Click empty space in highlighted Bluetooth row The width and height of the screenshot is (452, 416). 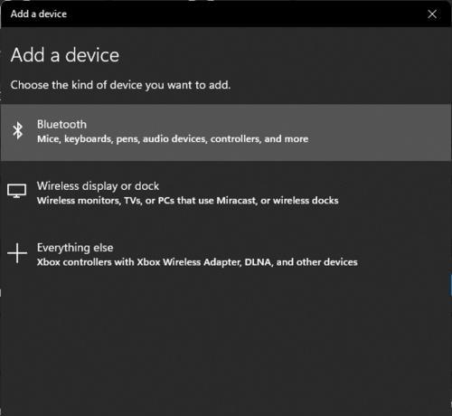point(377,132)
